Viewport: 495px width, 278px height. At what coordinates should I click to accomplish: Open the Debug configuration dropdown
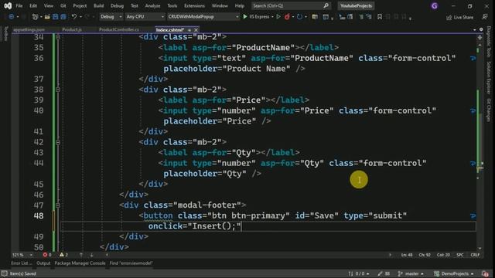(111, 17)
